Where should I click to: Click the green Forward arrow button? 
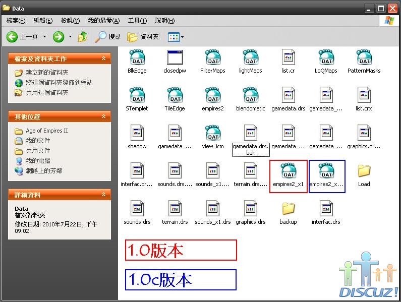tap(59, 37)
